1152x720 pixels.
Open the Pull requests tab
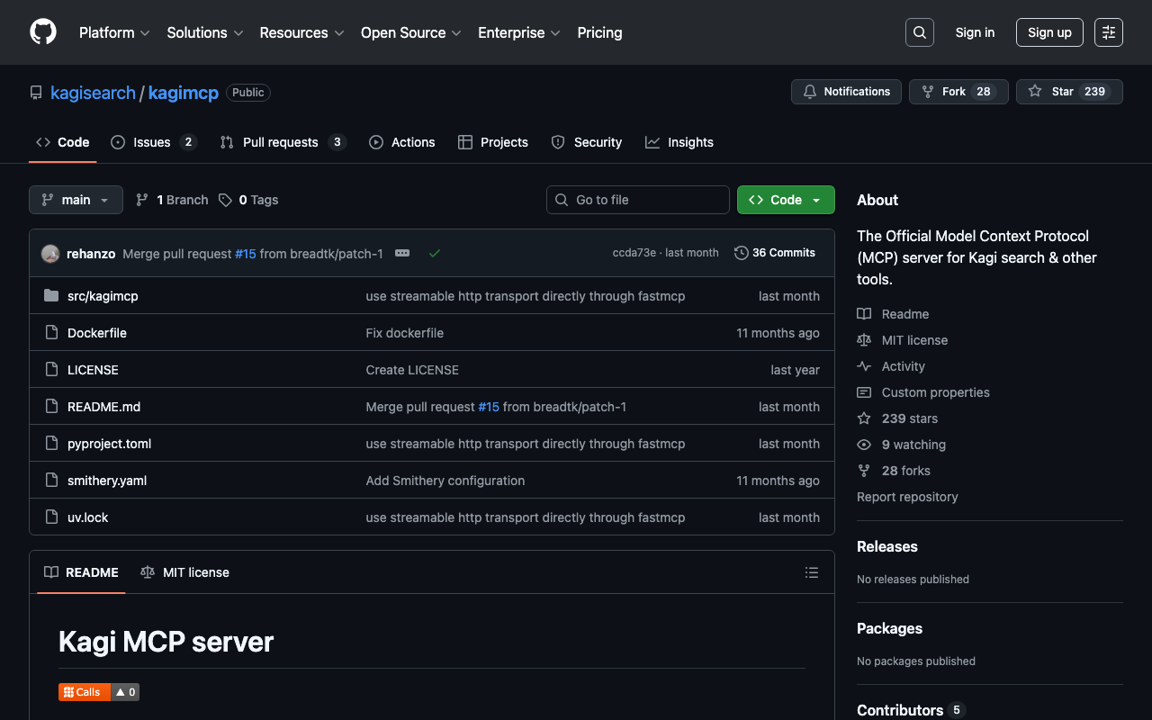(x=280, y=142)
